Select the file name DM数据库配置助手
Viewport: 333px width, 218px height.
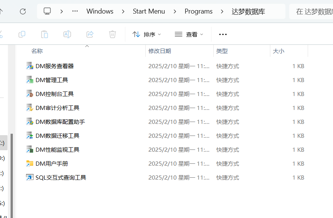[x=60, y=122]
